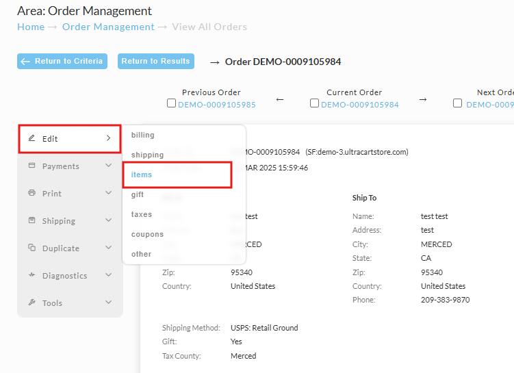Click the Ship To state CA
The height and width of the screenshot is (373, 514).
pyautogui.click(x=426, y=258)
